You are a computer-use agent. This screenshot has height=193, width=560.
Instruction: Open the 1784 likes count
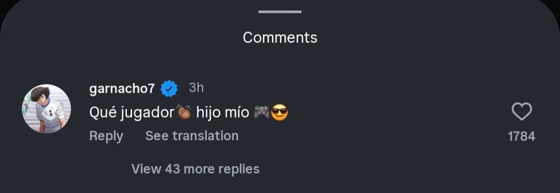[522, 136]
